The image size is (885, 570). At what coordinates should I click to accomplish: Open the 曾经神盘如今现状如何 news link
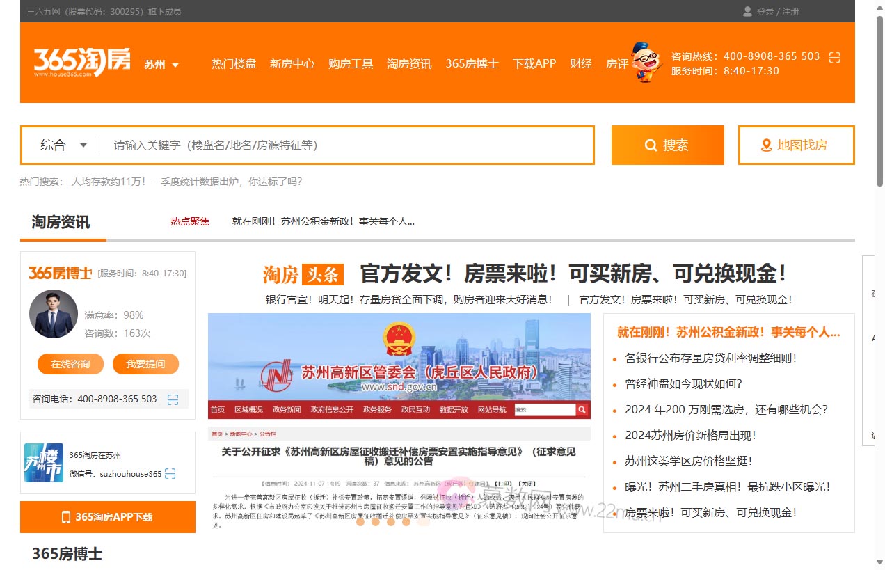pos(683,383)
